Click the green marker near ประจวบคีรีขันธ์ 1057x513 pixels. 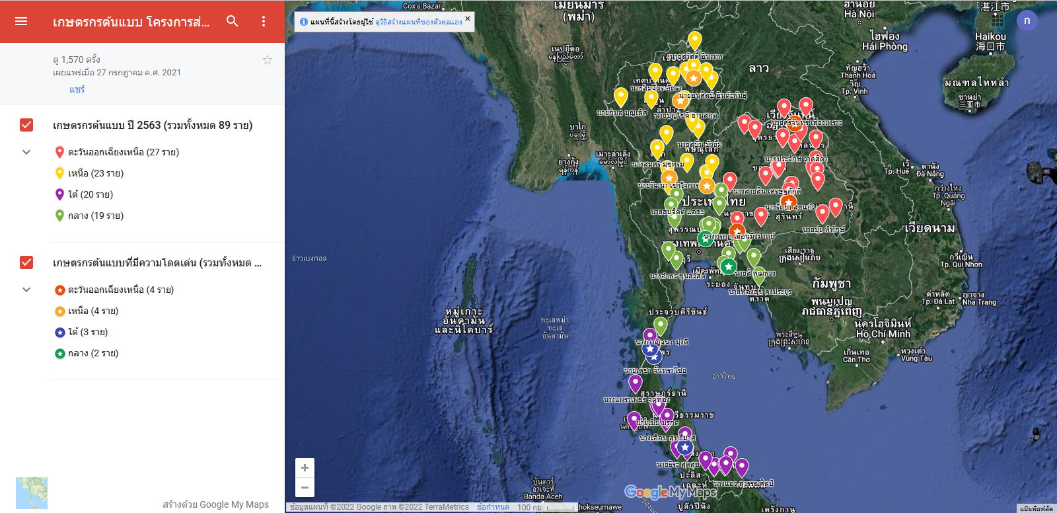click(661, 325)
